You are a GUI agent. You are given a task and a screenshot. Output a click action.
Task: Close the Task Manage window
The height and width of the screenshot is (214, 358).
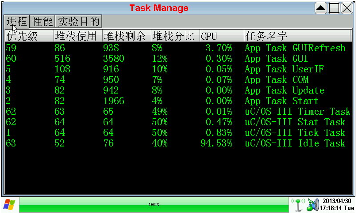tap(347, 8)
